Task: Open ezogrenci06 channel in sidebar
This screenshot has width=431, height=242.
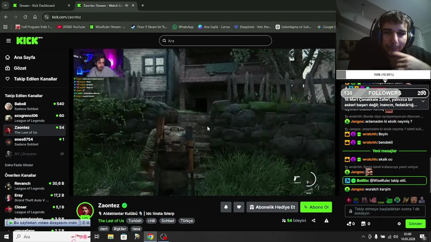Action: point(34,118)
